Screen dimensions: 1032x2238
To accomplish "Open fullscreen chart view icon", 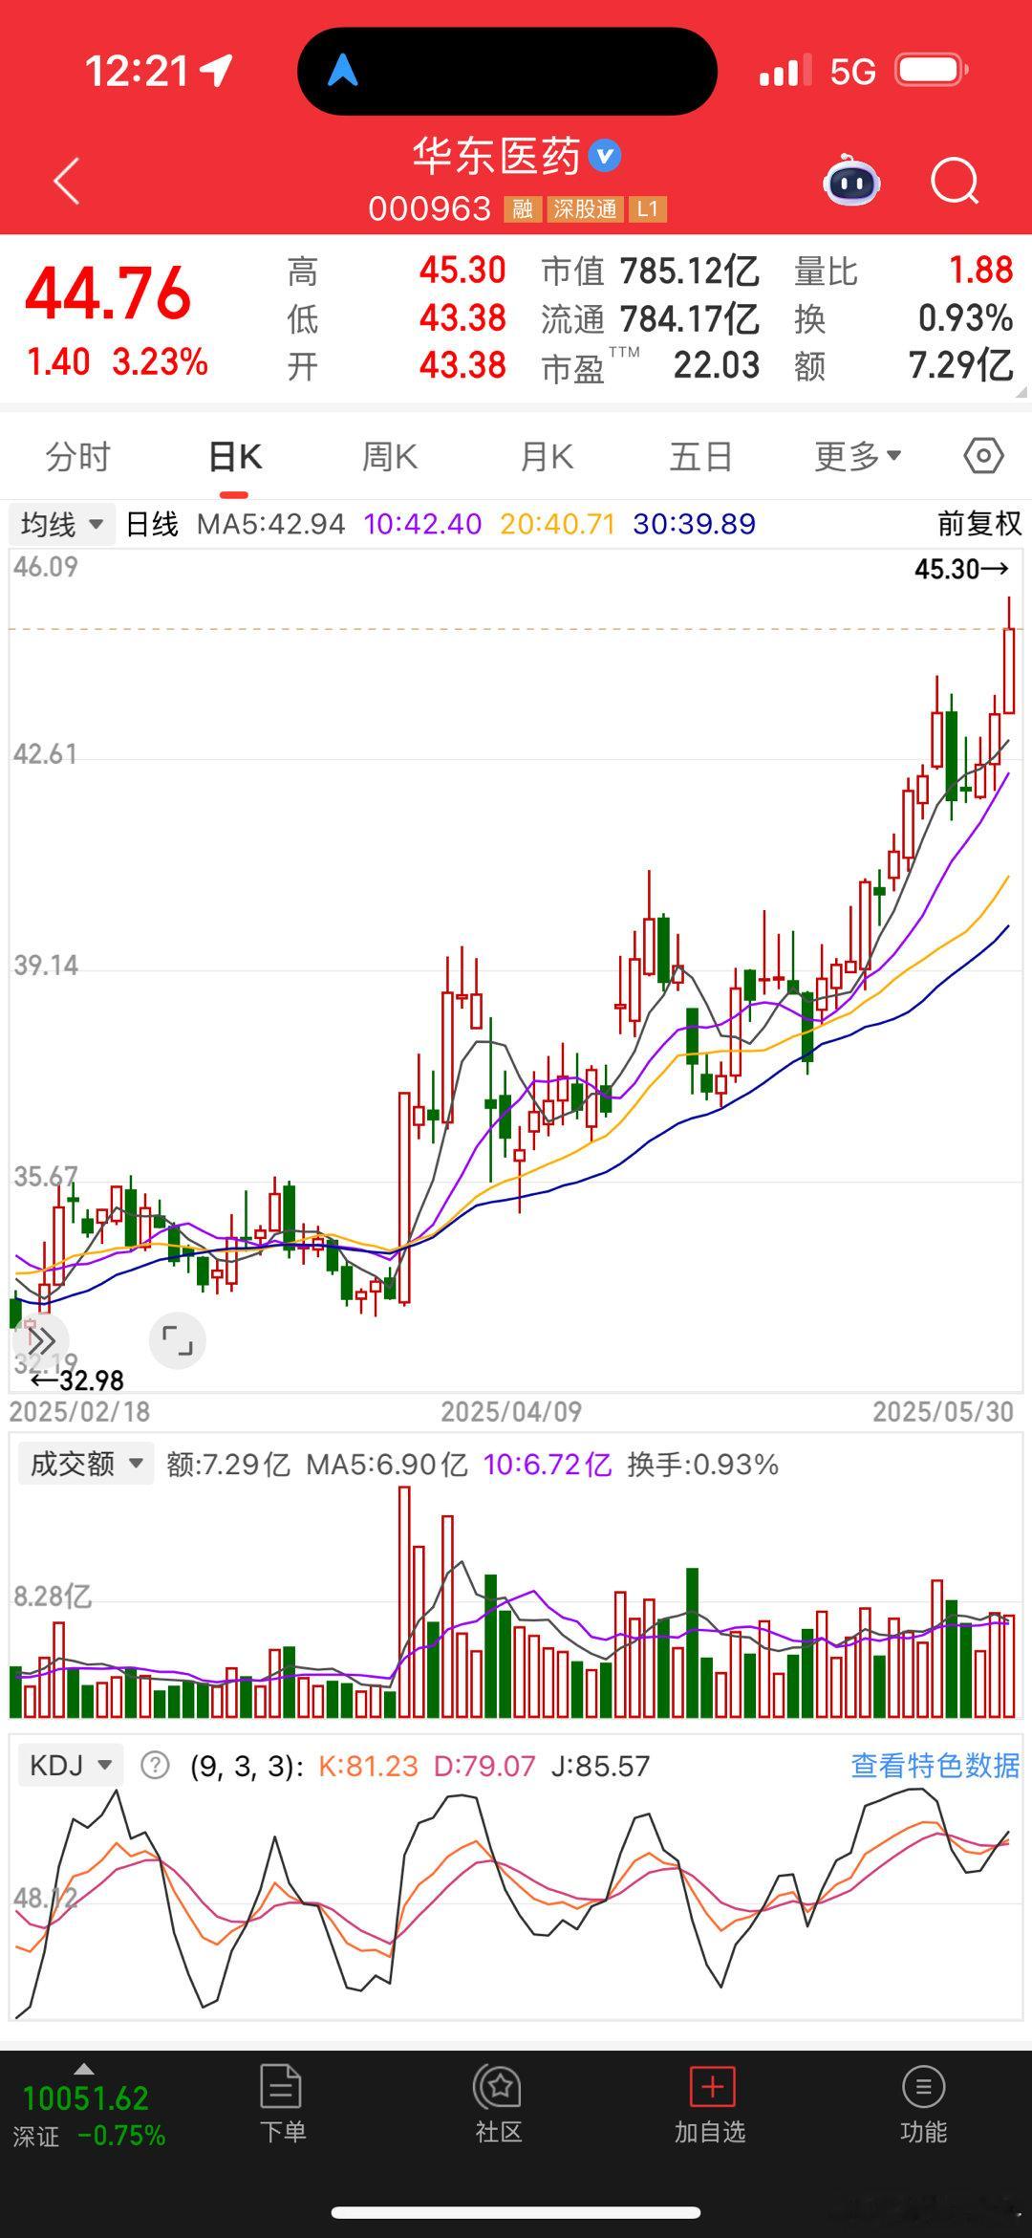I will point(178,1340).
